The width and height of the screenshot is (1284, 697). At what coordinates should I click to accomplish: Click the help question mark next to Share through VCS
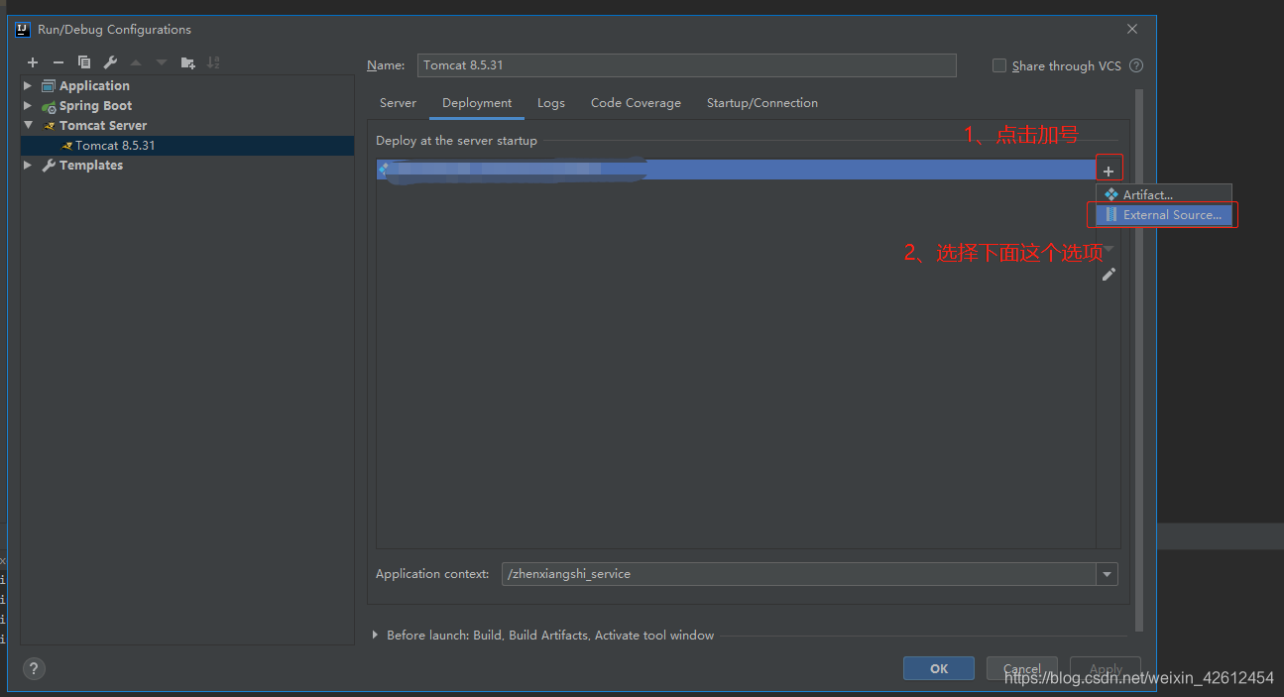1136,65
